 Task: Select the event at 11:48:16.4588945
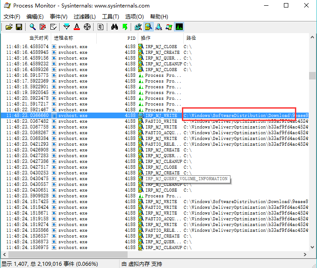click(155, 53)
